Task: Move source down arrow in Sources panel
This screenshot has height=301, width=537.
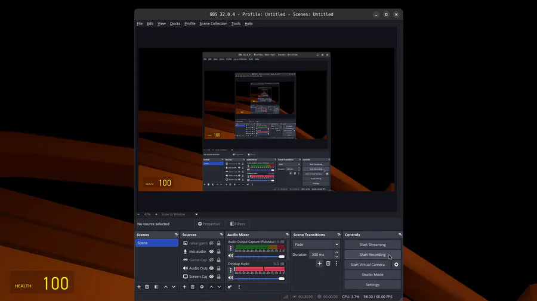Action: pos(219,287)
